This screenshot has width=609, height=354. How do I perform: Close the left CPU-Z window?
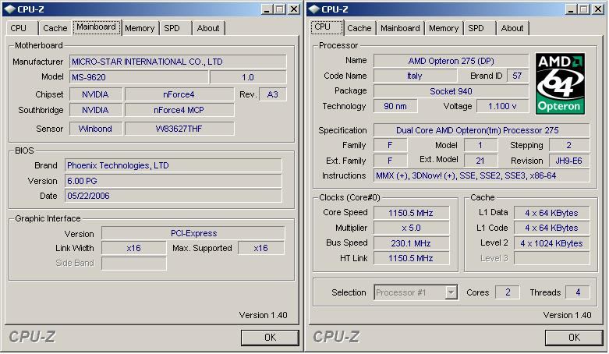(x=294, y=9)
